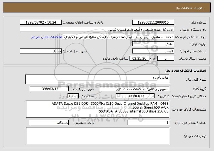
Task: Select the request creator field محمد اسماعیل نیکوئی
Action: pos(118,37)
